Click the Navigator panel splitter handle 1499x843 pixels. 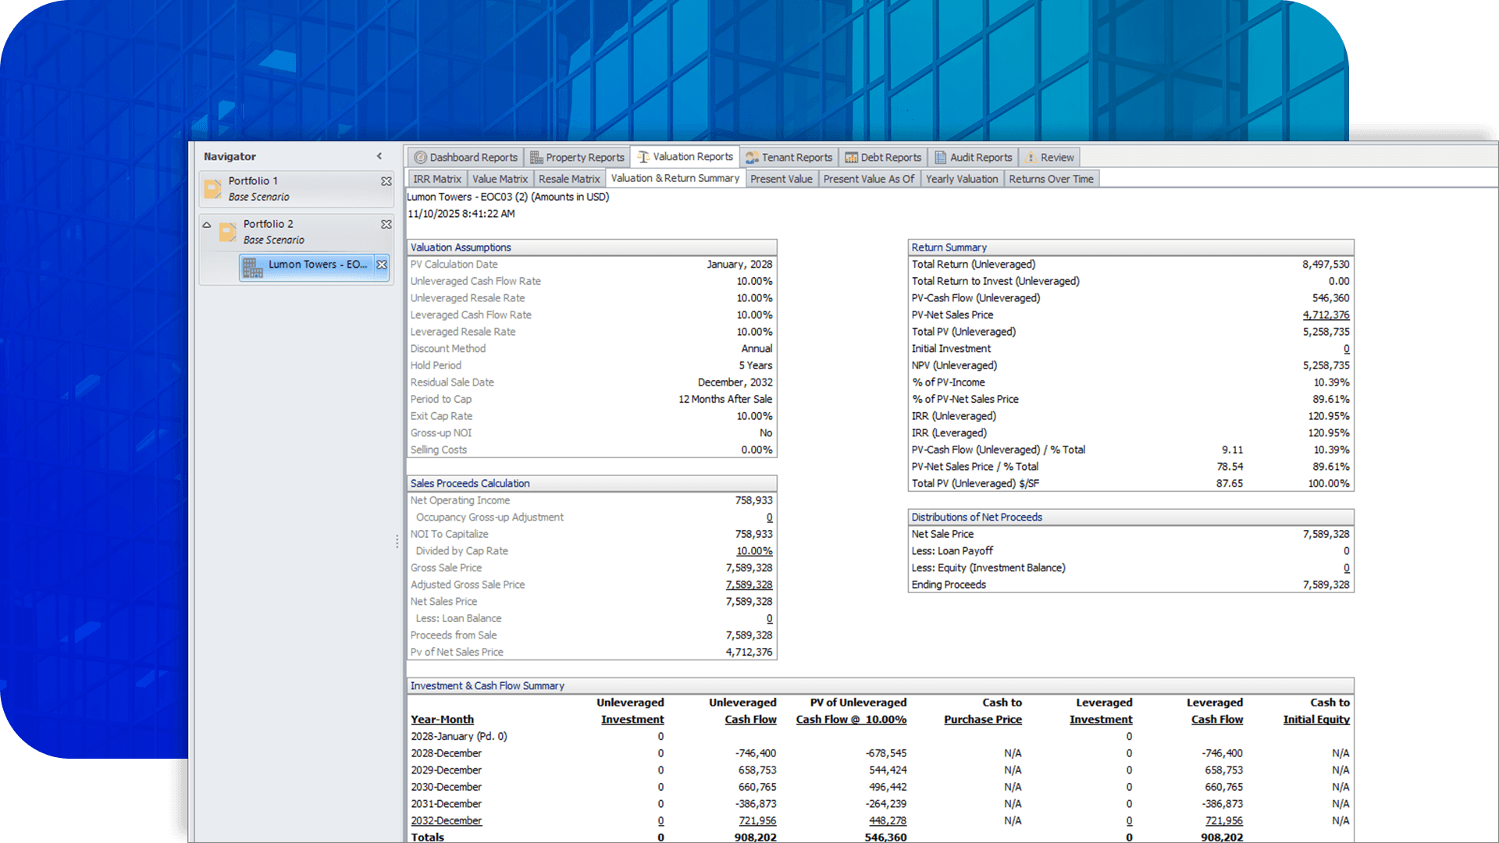pyautogui.click(x=397, y=540)
